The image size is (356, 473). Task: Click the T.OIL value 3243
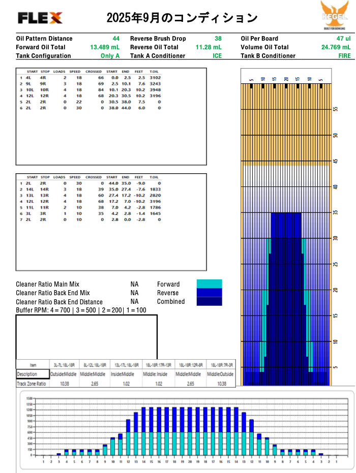pyautogui.click(x=155, y=84)
